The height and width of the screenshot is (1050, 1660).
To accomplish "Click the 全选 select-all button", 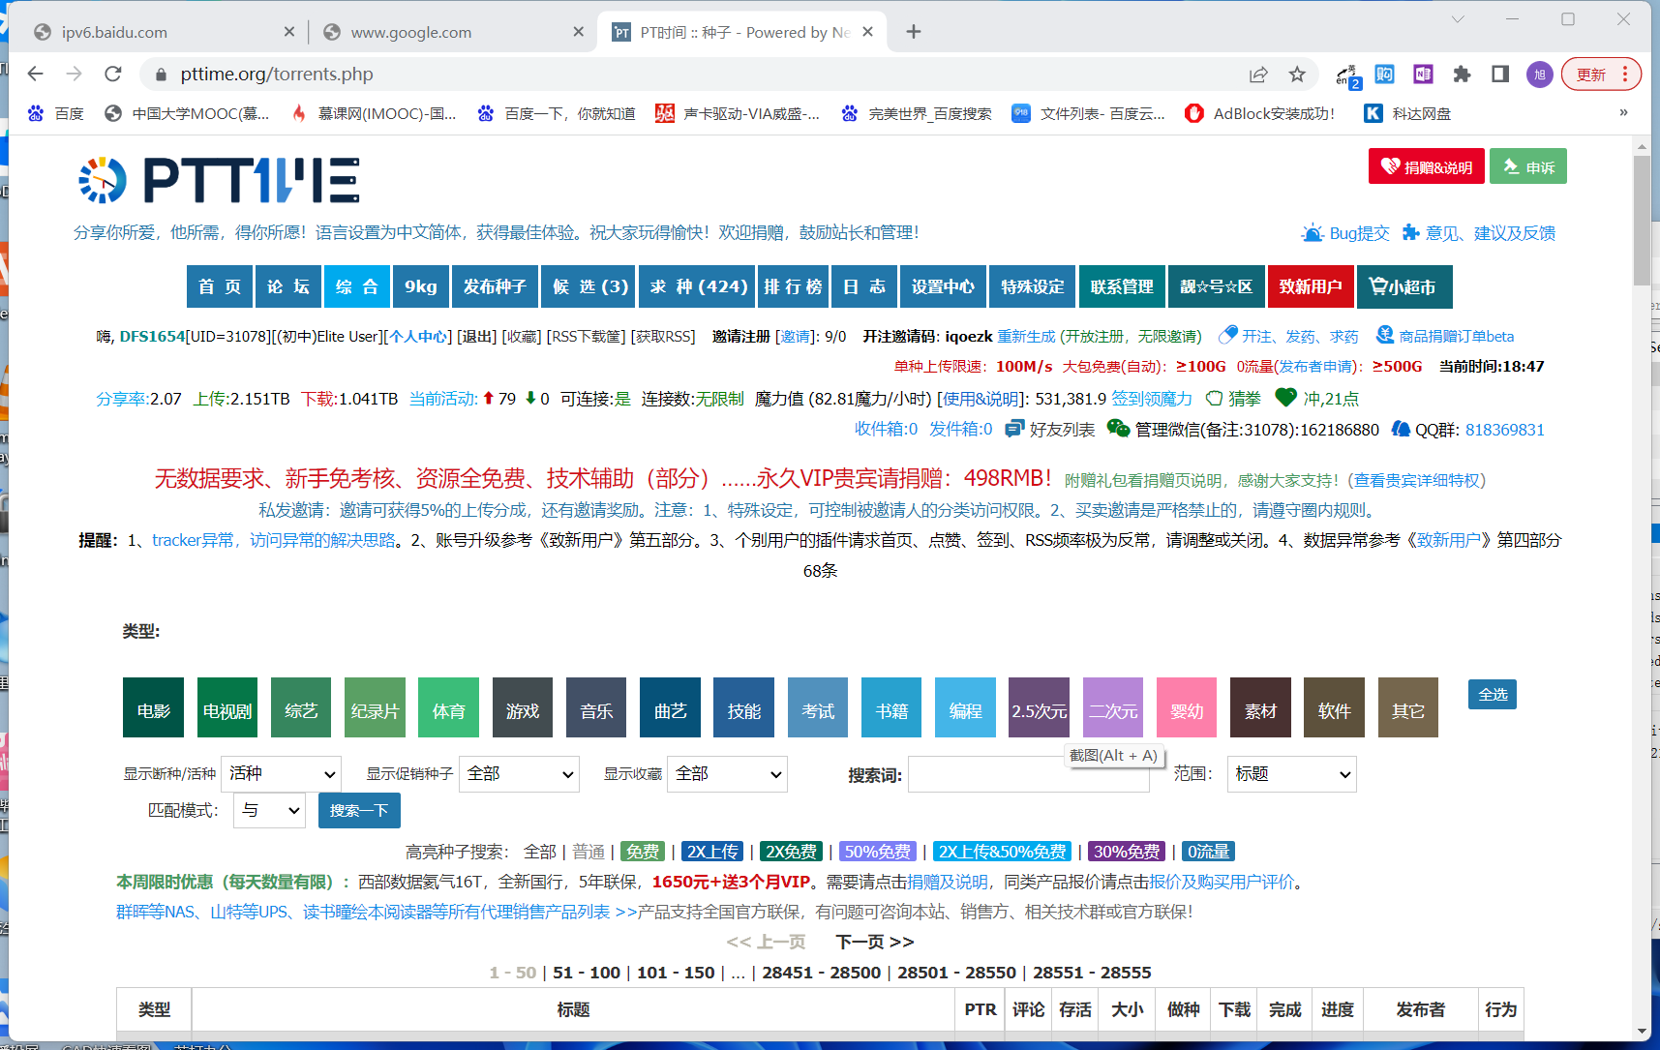I will [1493, 694].
